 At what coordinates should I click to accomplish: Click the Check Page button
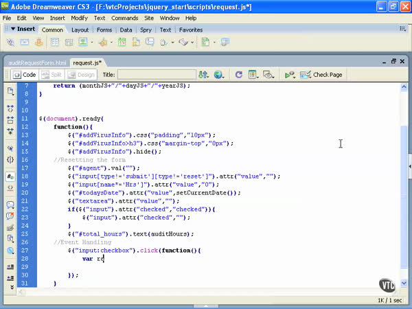click(322, 75)
